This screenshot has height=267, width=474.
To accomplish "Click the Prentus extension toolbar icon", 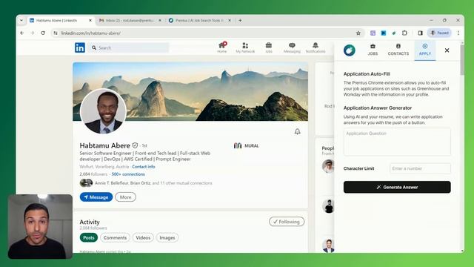I will point(394,33).
